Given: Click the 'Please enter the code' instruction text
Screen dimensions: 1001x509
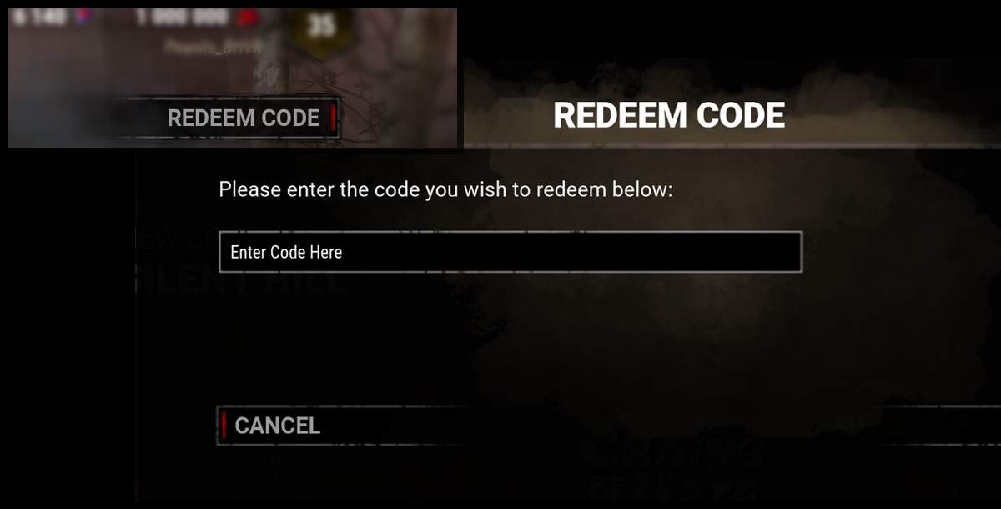Looking at the screenshot, I should [x=445, y=189].
